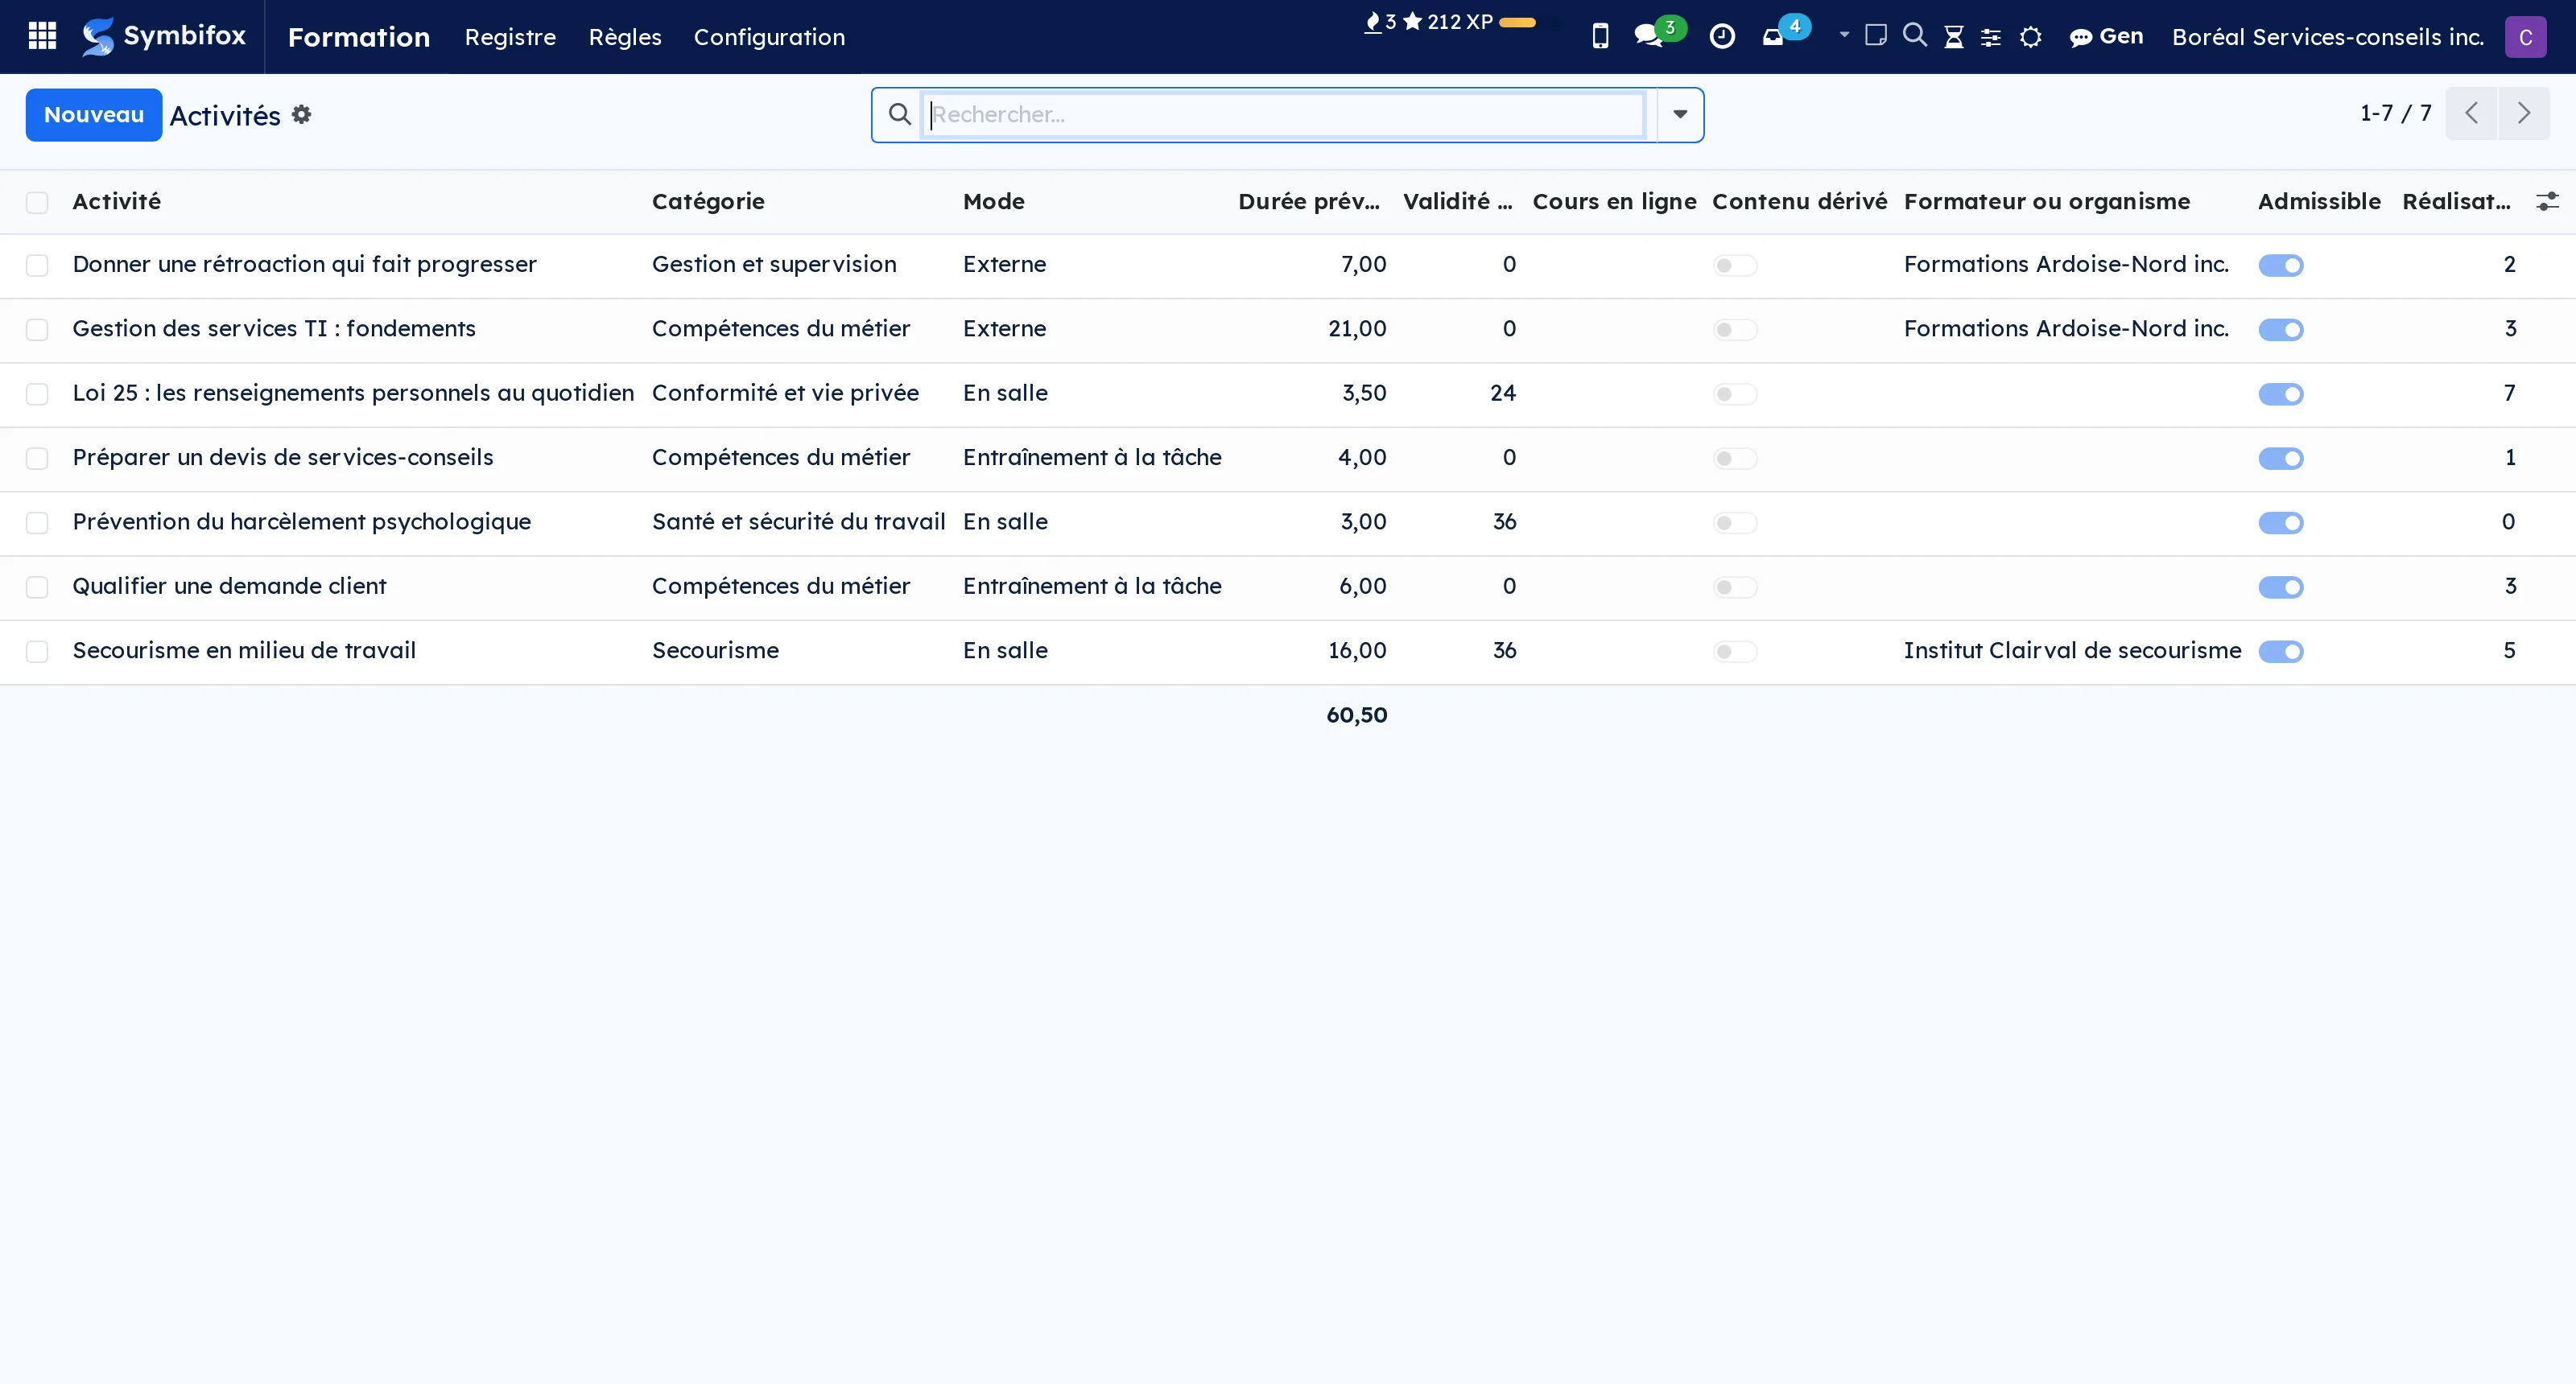Select all rows with the header checkbox
This screenshot has height=1384, width=2576.
[37, 202]
